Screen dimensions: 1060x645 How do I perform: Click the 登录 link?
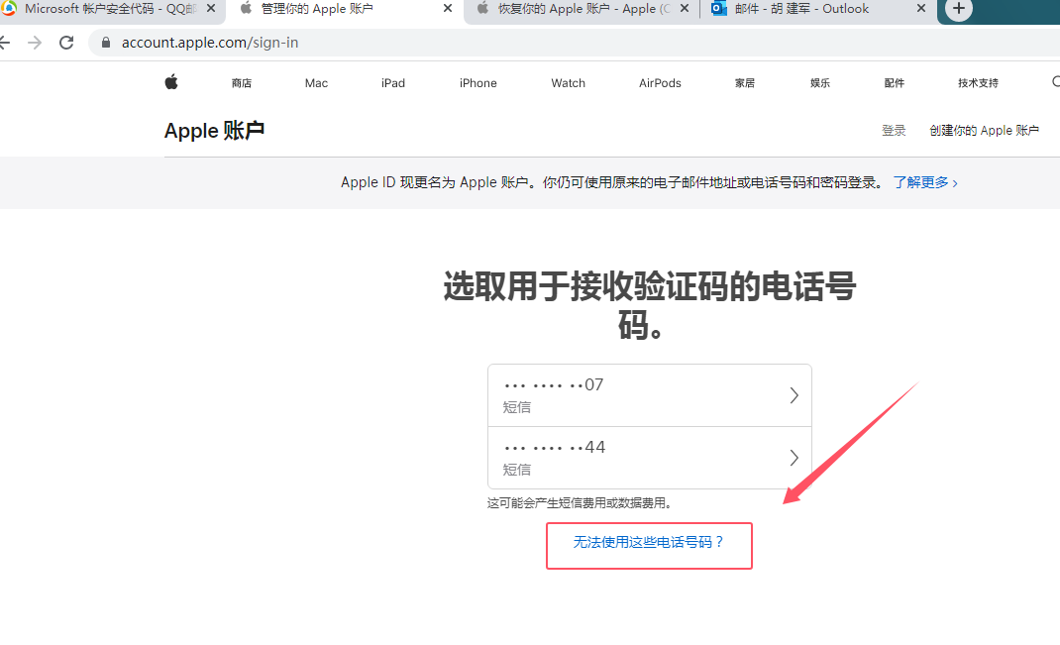coord(894,131)
